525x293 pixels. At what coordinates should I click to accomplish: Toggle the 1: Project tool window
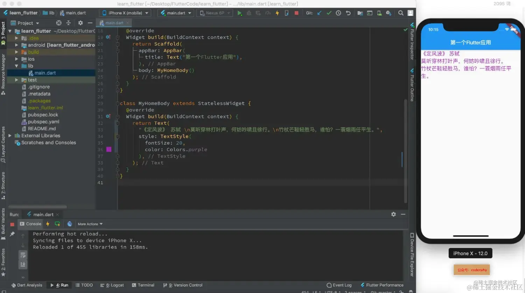click(3, 33)
